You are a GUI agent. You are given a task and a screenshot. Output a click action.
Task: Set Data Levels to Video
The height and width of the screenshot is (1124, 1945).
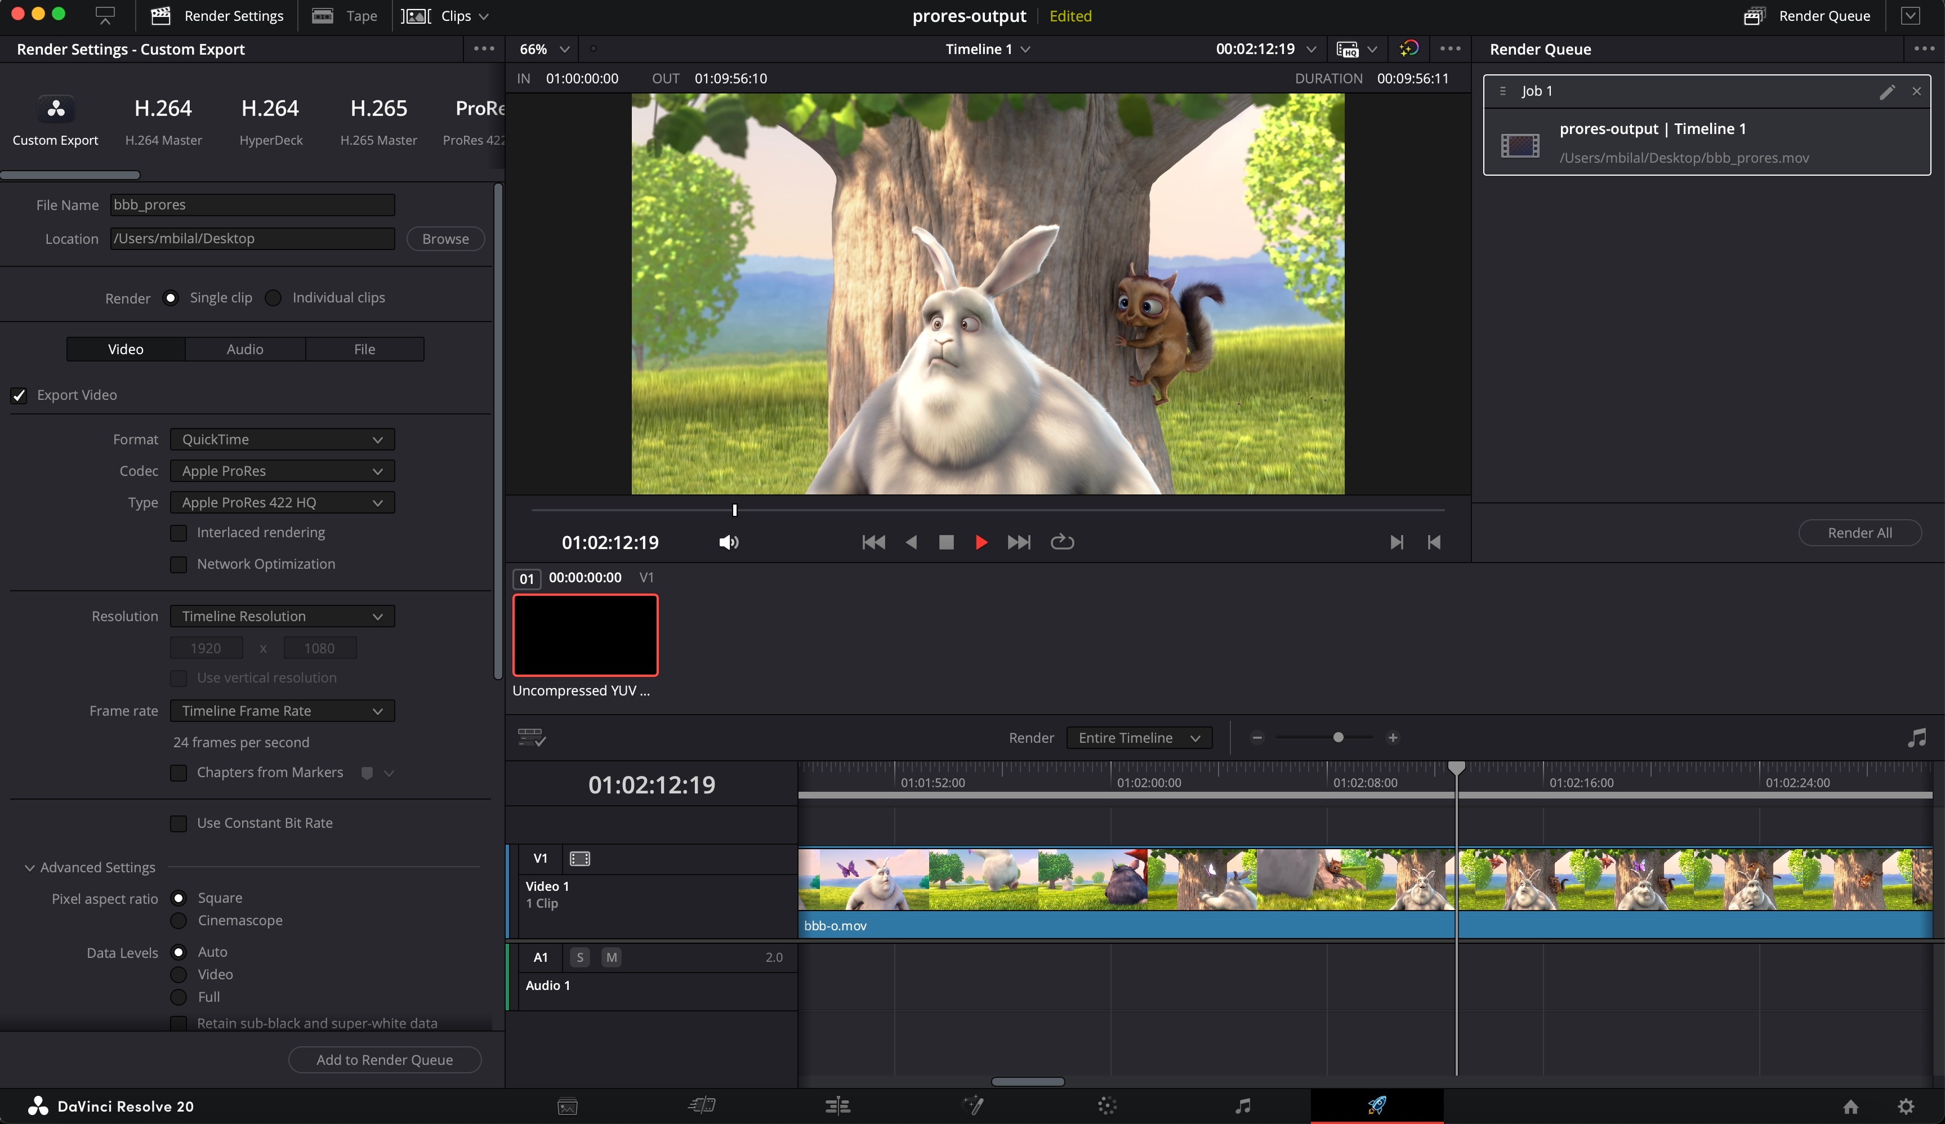(x=179, y=975)
